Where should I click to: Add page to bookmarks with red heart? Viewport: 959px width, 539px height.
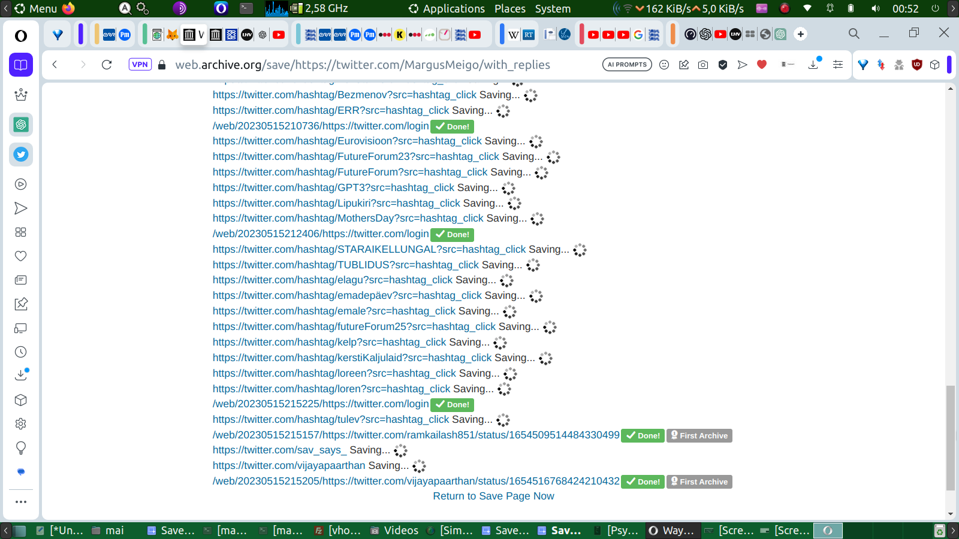coord(762,65)
